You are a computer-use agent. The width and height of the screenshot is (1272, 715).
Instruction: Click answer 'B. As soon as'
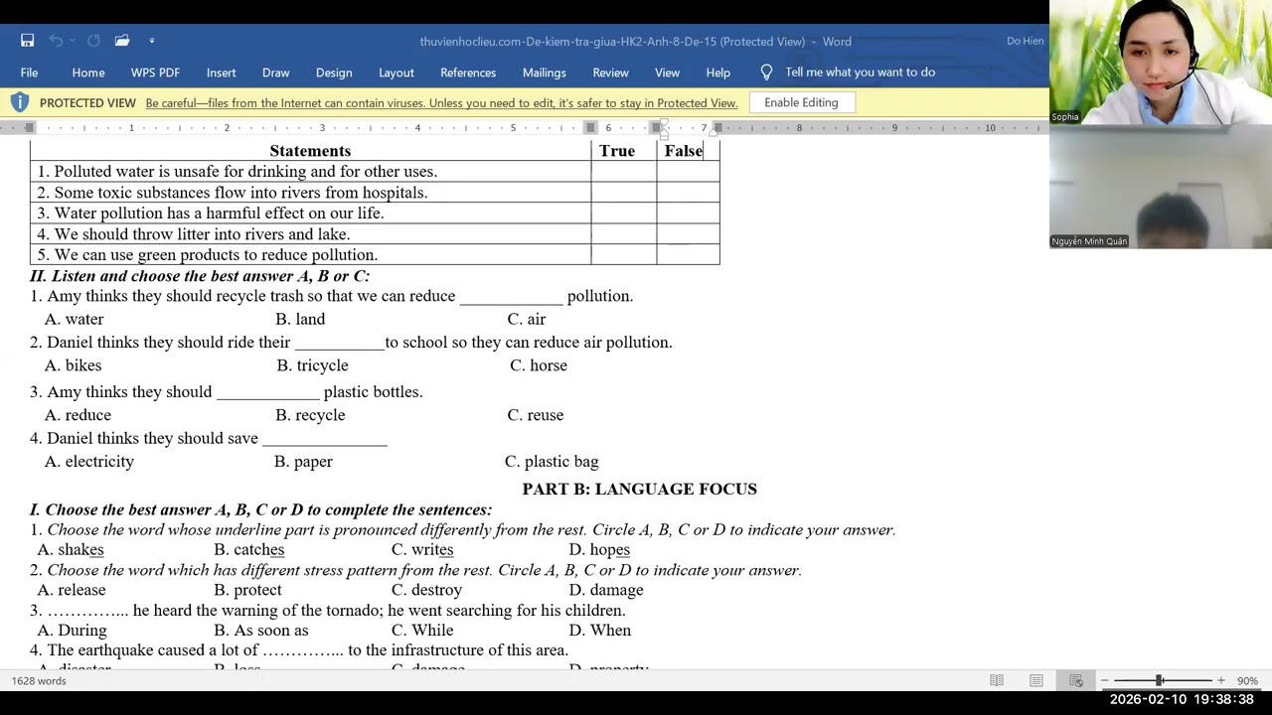click(261, 631)
